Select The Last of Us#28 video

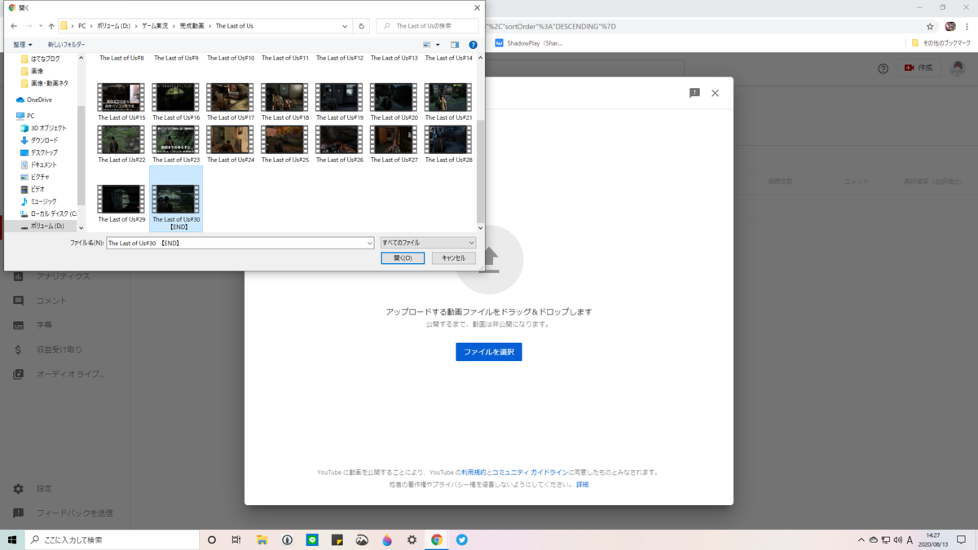(448, 145)
